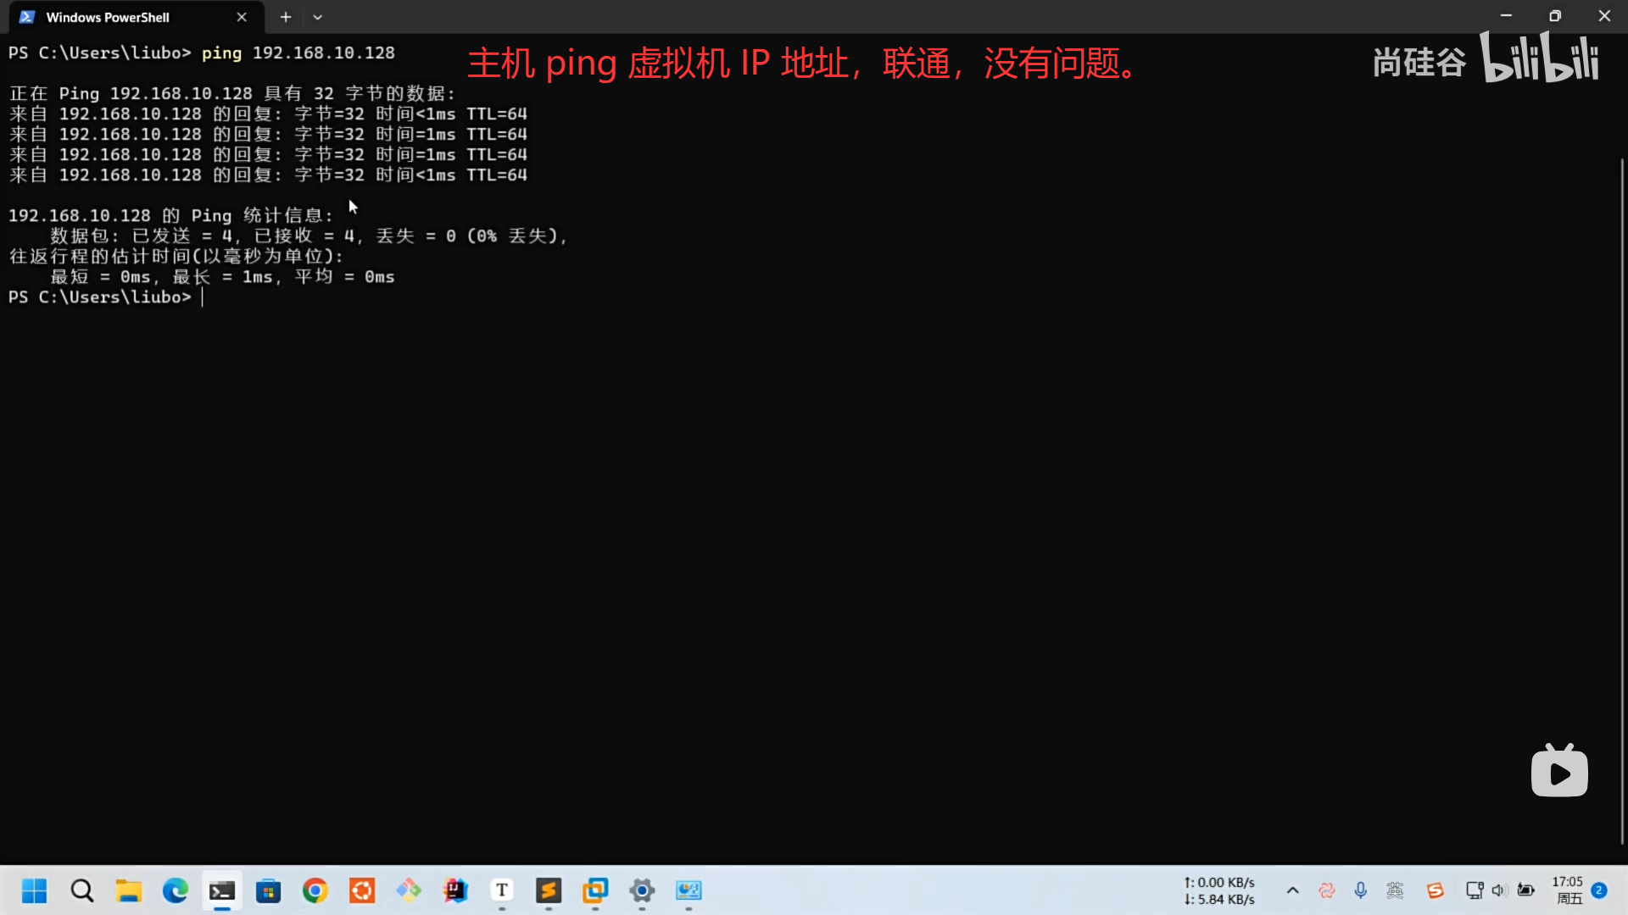1628x915 pixels.
Task: Open the Windows Start menu
Action: [x=35, y=890]
